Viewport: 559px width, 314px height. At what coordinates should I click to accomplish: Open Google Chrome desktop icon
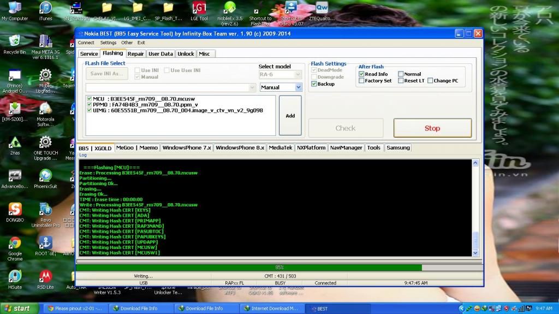click(x=15, y=248)
